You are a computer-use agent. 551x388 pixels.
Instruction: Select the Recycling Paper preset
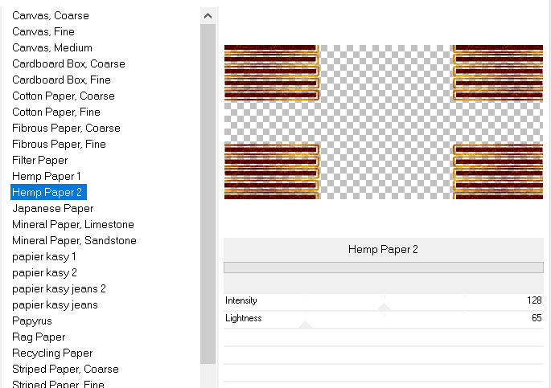(x=52, y=353)
